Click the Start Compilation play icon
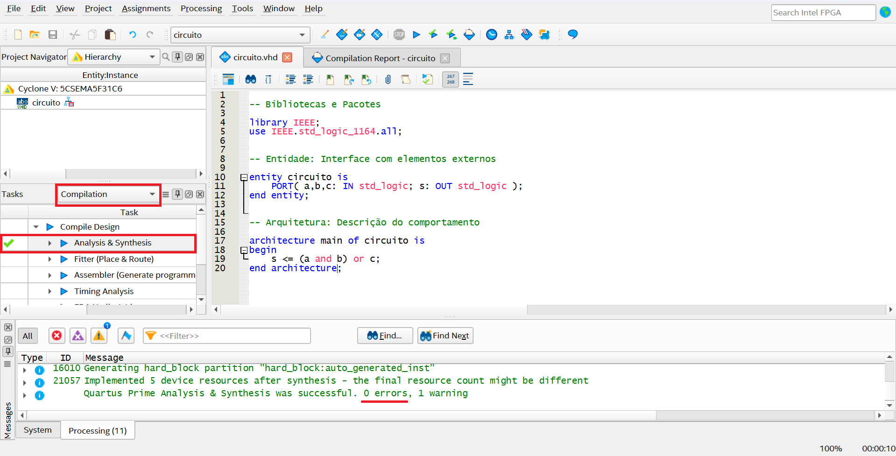Screen dimensions: 896x456 point(416,35)
